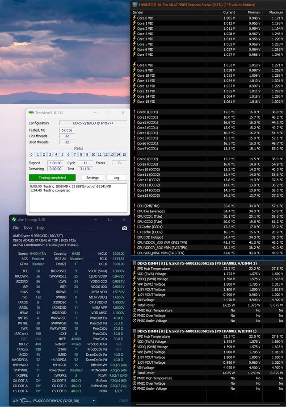Viewport: 286px width, 407px height.
Task: Click the TestMem5 title bar icon
Action: (31, 113)
